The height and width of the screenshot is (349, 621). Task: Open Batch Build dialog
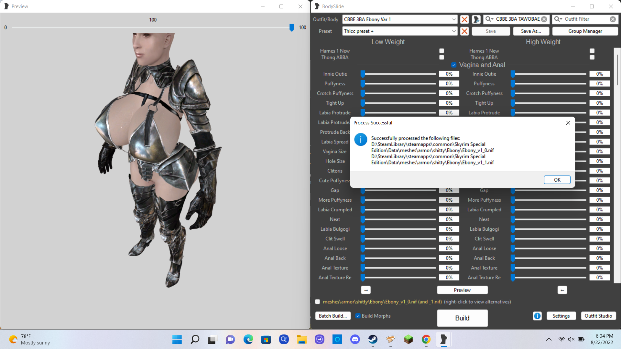(x=332, y=316)
